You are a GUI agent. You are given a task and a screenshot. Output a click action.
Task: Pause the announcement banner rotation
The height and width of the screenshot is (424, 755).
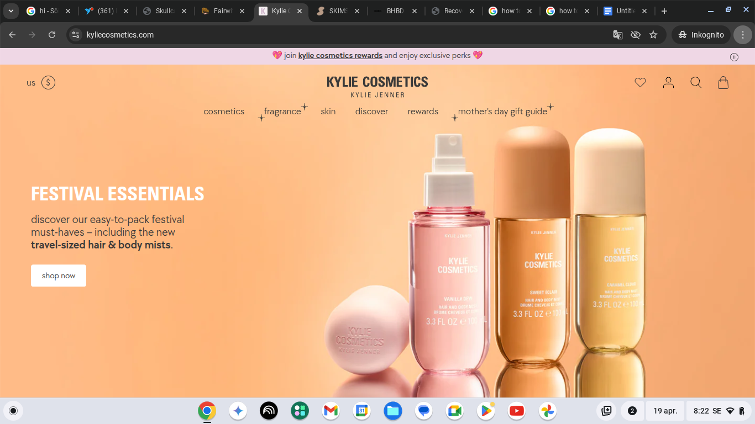pos(734,57)
